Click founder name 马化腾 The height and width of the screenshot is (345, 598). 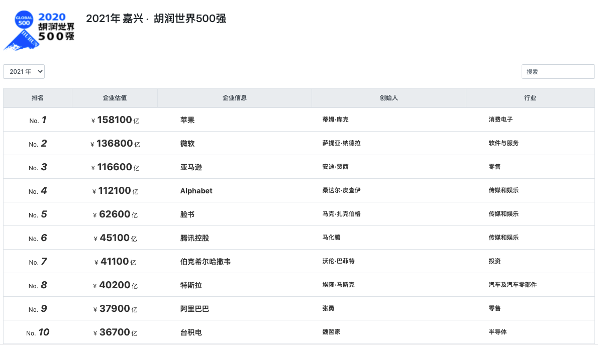(x=332, y=238)
